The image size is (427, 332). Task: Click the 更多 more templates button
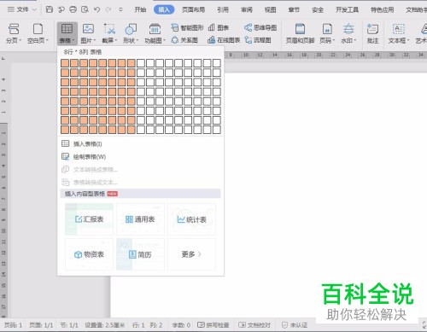pos(191,254)
